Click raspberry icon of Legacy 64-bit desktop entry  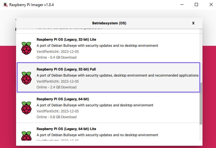pyautogui.click(x=26, y=108)
